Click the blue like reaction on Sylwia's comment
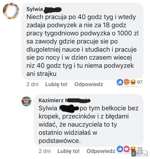This screenshot has width=150, height=159. tap(120, 82)
